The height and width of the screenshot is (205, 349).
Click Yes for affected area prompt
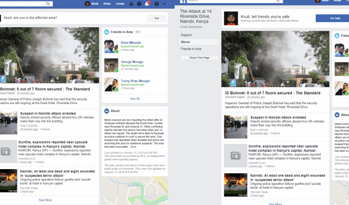coord(156,18)
